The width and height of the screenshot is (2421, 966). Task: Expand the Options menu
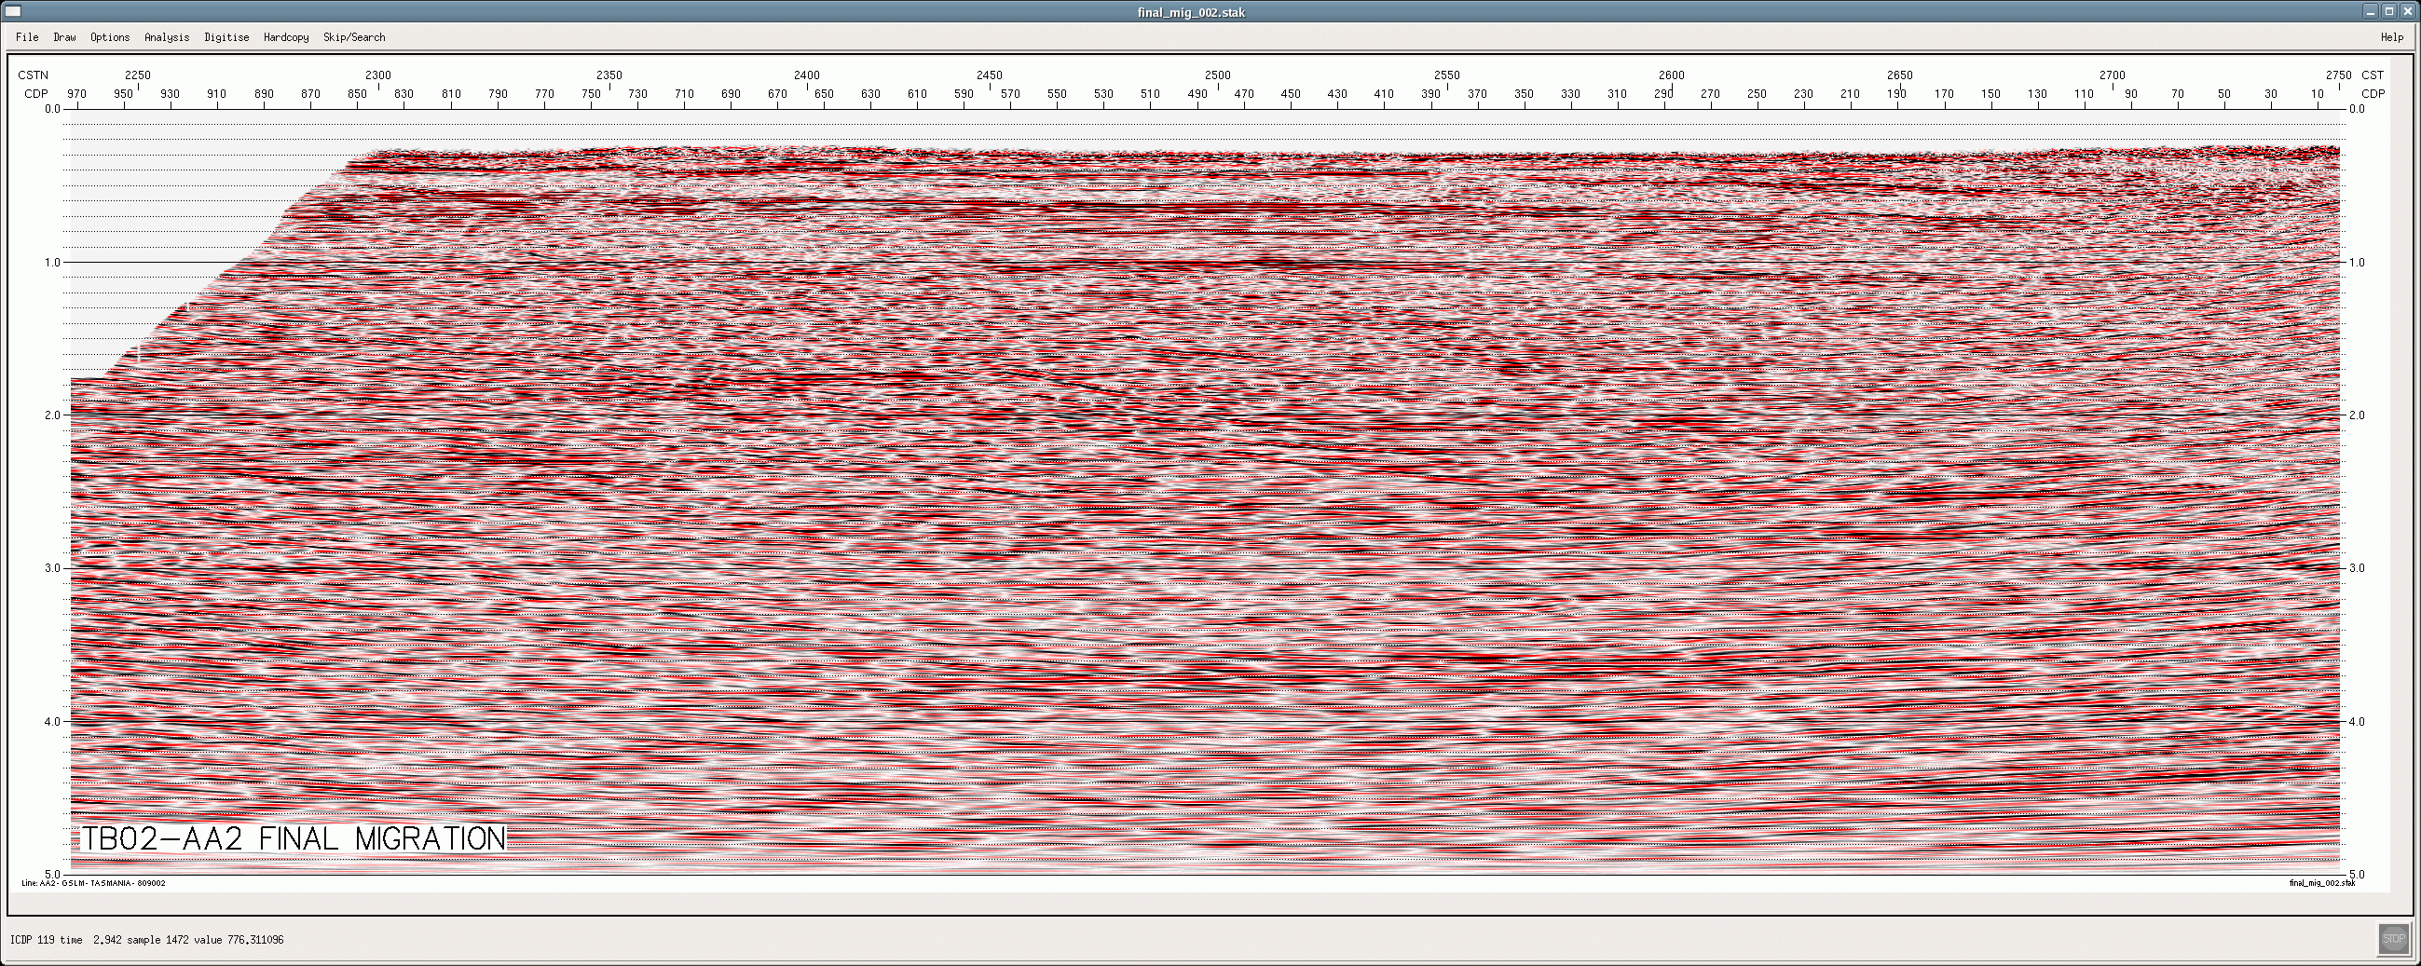point(110,37)
